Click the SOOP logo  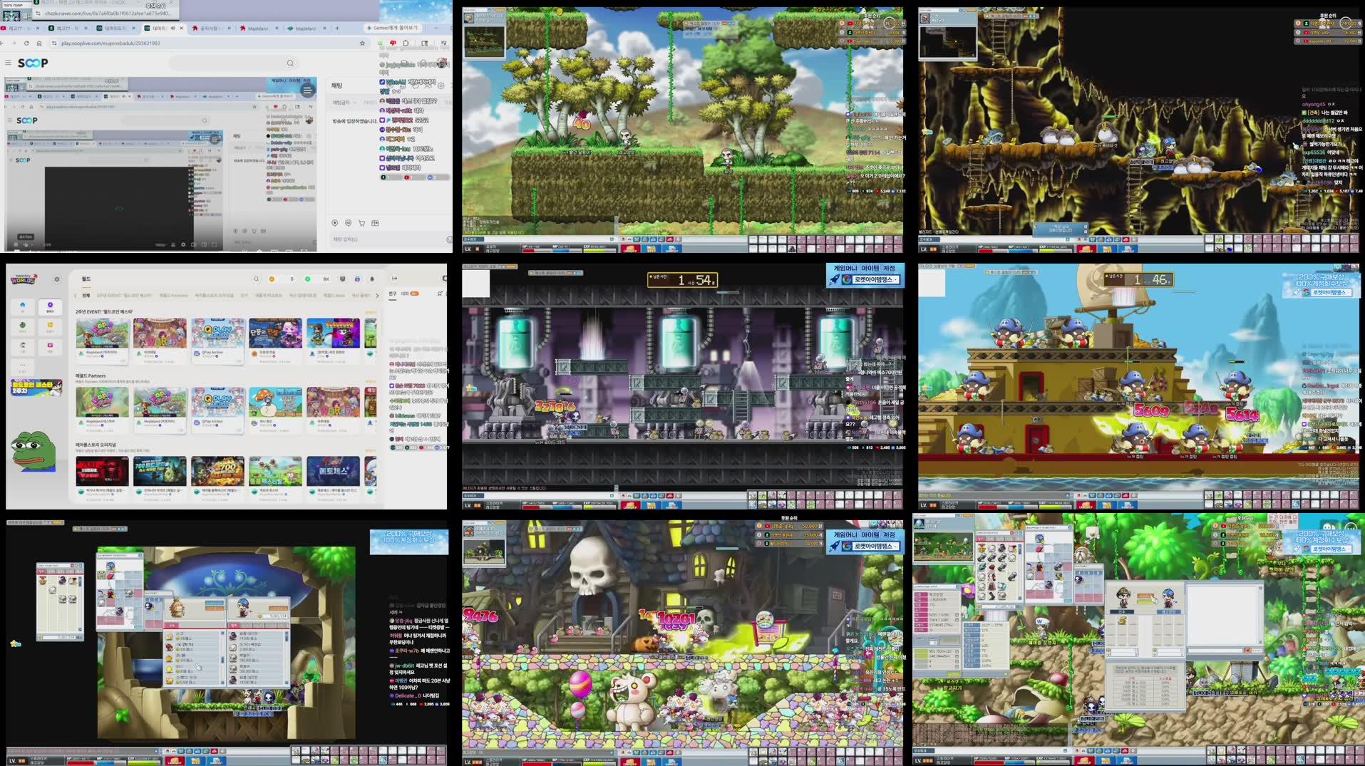coord(33,63)
